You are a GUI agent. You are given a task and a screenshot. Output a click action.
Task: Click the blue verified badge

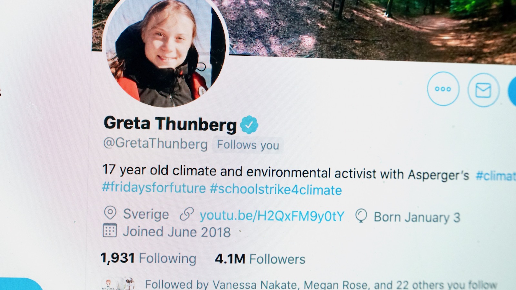click(249, 125)
